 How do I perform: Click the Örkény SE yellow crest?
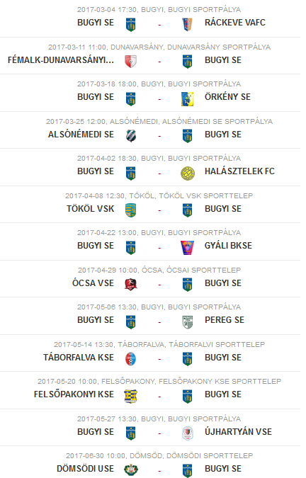coord(187,98)
